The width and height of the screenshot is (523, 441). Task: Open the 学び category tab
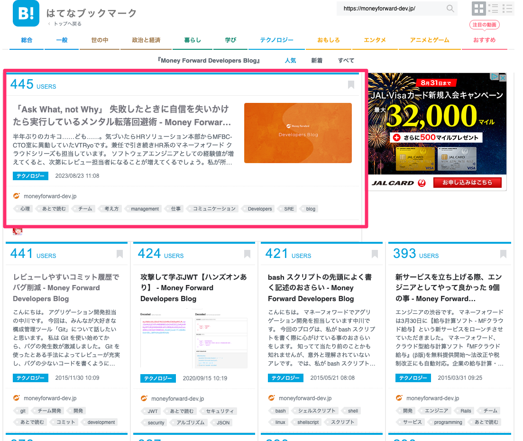(230, 40)
